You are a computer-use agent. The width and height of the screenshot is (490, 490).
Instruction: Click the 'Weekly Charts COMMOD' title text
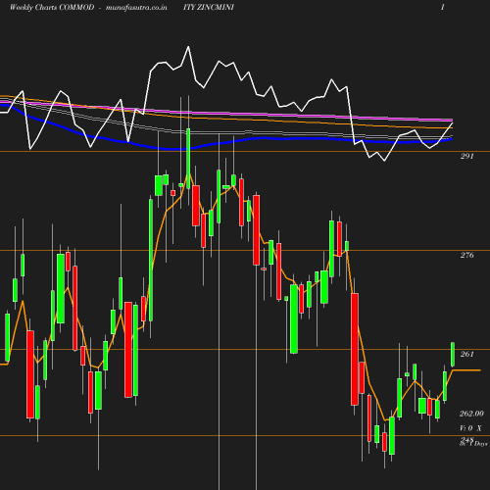point(52,8)
